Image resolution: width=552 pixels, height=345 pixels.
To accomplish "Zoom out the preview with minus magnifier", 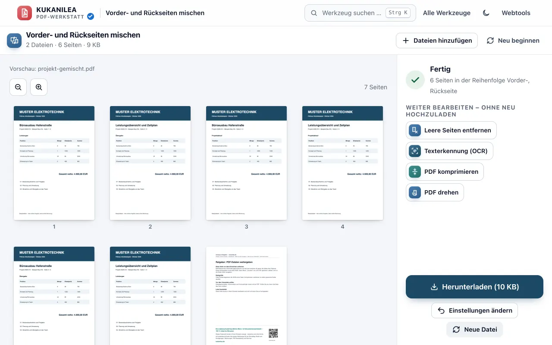I will (18, 87).
